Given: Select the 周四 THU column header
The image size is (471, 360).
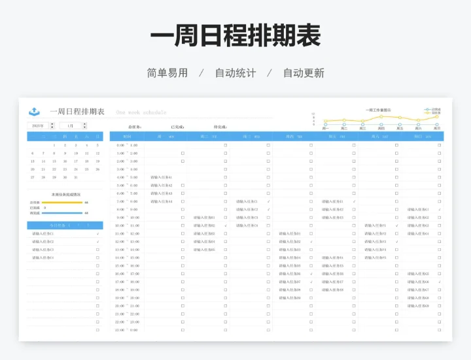Looking at the screenshot, I should [294, 137].
